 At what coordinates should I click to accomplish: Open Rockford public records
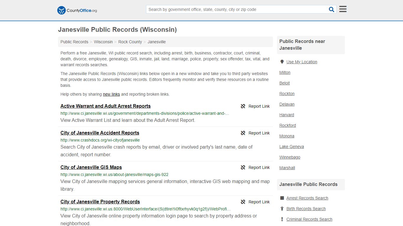288,125
